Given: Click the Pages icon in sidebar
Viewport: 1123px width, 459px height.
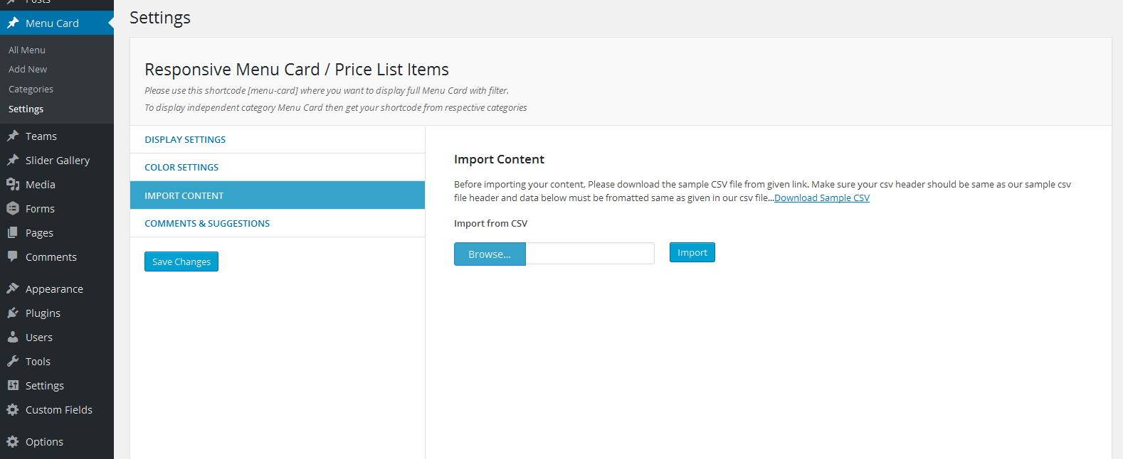Looking at the screenshot, I should [13, 232].
